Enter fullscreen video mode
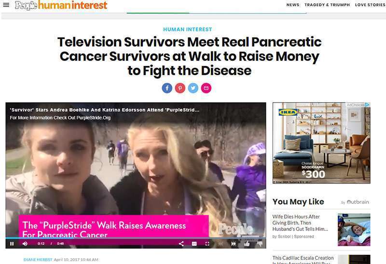 coord(207,244)
